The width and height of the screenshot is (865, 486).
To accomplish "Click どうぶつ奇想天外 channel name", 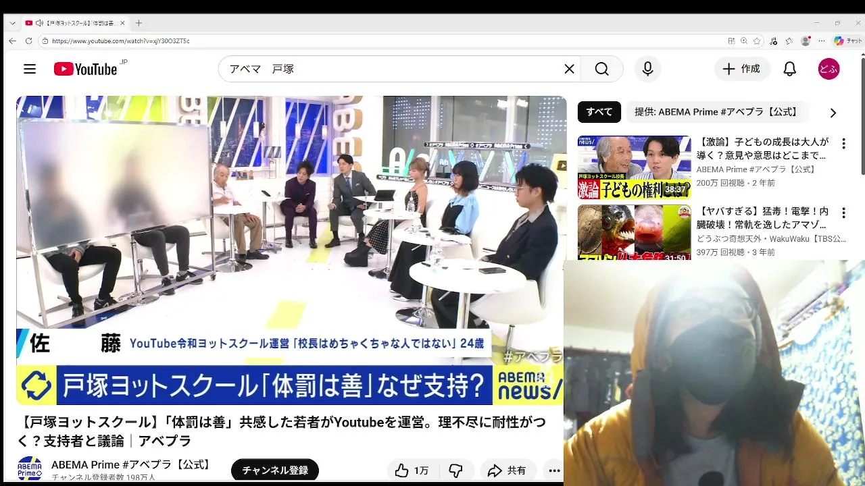I will tap(771, 239).
